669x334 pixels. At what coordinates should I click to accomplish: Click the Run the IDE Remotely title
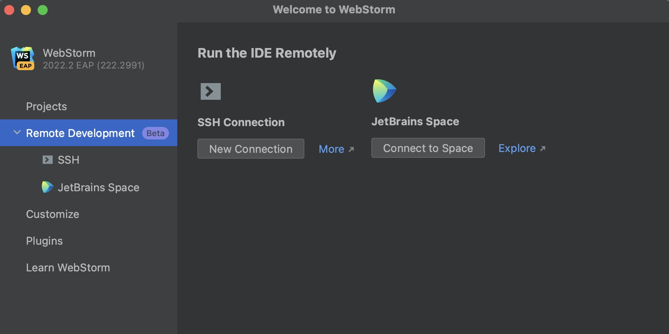[267, 53]
